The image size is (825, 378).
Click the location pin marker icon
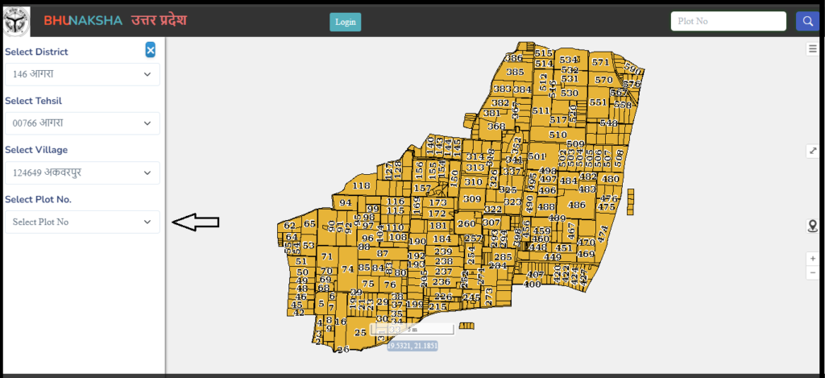812,226
